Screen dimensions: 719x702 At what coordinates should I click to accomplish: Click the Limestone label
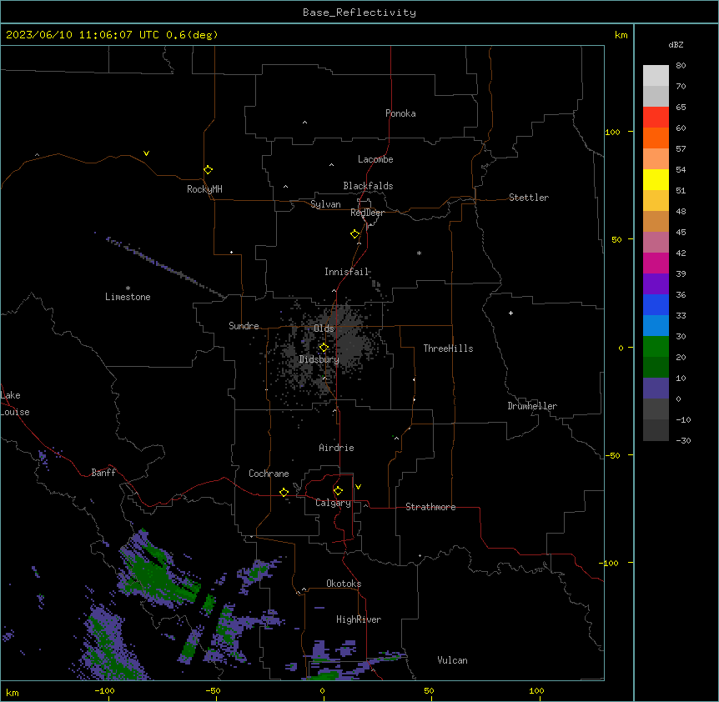(x=128, y=297)
